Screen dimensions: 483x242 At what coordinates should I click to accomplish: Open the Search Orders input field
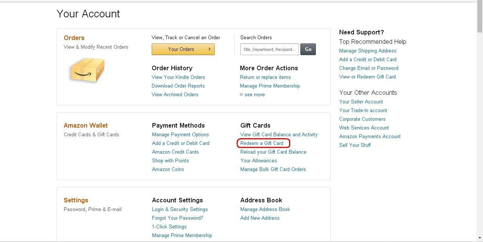pos(269,49)
